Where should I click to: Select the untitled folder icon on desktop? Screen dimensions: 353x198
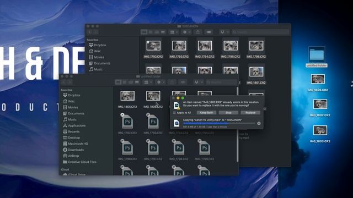click(x=317, y=54)
